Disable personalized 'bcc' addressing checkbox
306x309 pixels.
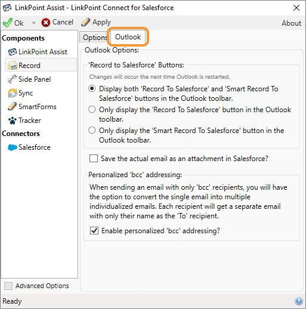94,231
